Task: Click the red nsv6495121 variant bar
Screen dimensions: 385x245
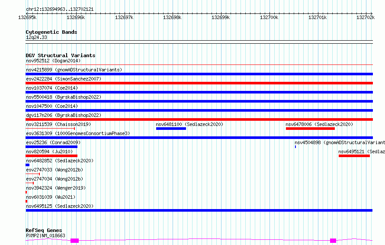Action: pos(354,156)
